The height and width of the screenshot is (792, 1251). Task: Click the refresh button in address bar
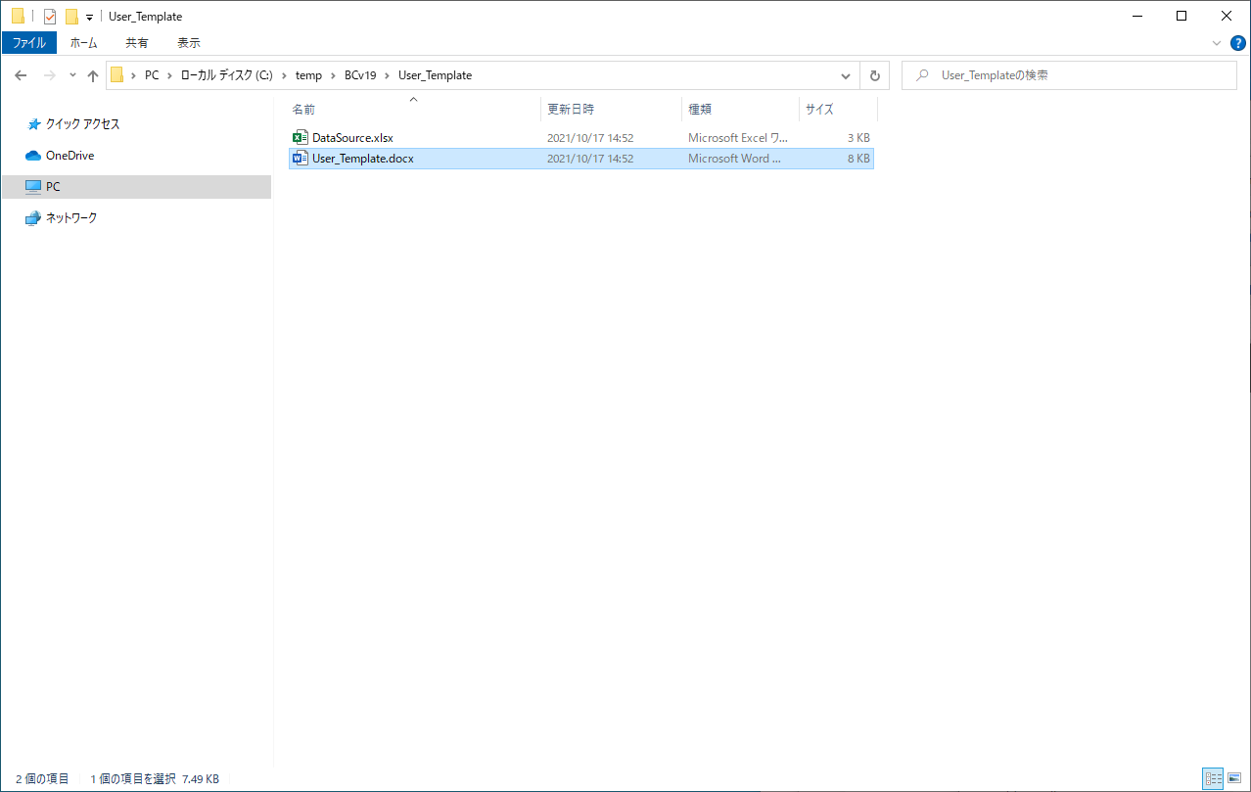click(874, 74)
